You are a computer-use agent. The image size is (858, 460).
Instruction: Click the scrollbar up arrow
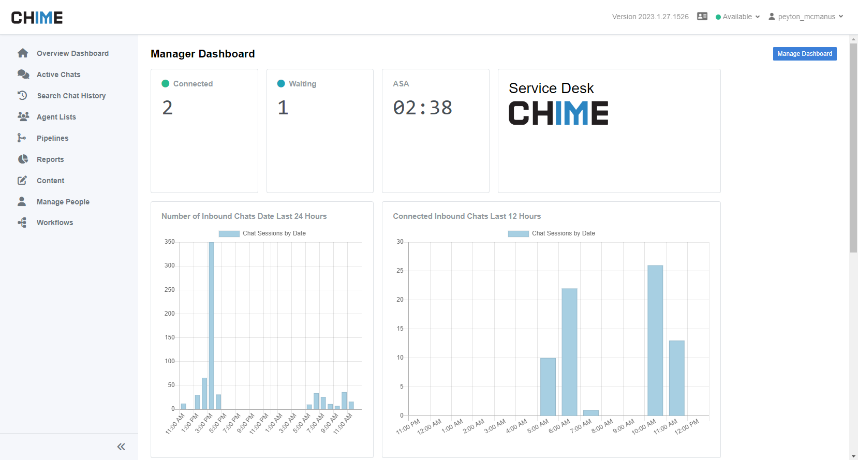[x=853, y=39]
